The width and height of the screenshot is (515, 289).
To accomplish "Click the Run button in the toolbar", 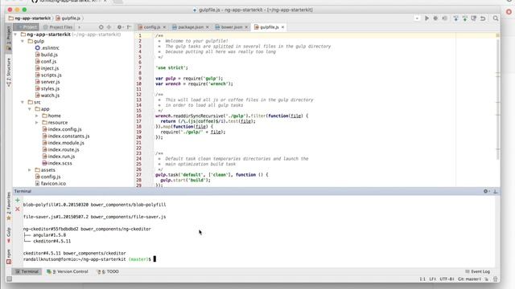I will tap(426, 18).
